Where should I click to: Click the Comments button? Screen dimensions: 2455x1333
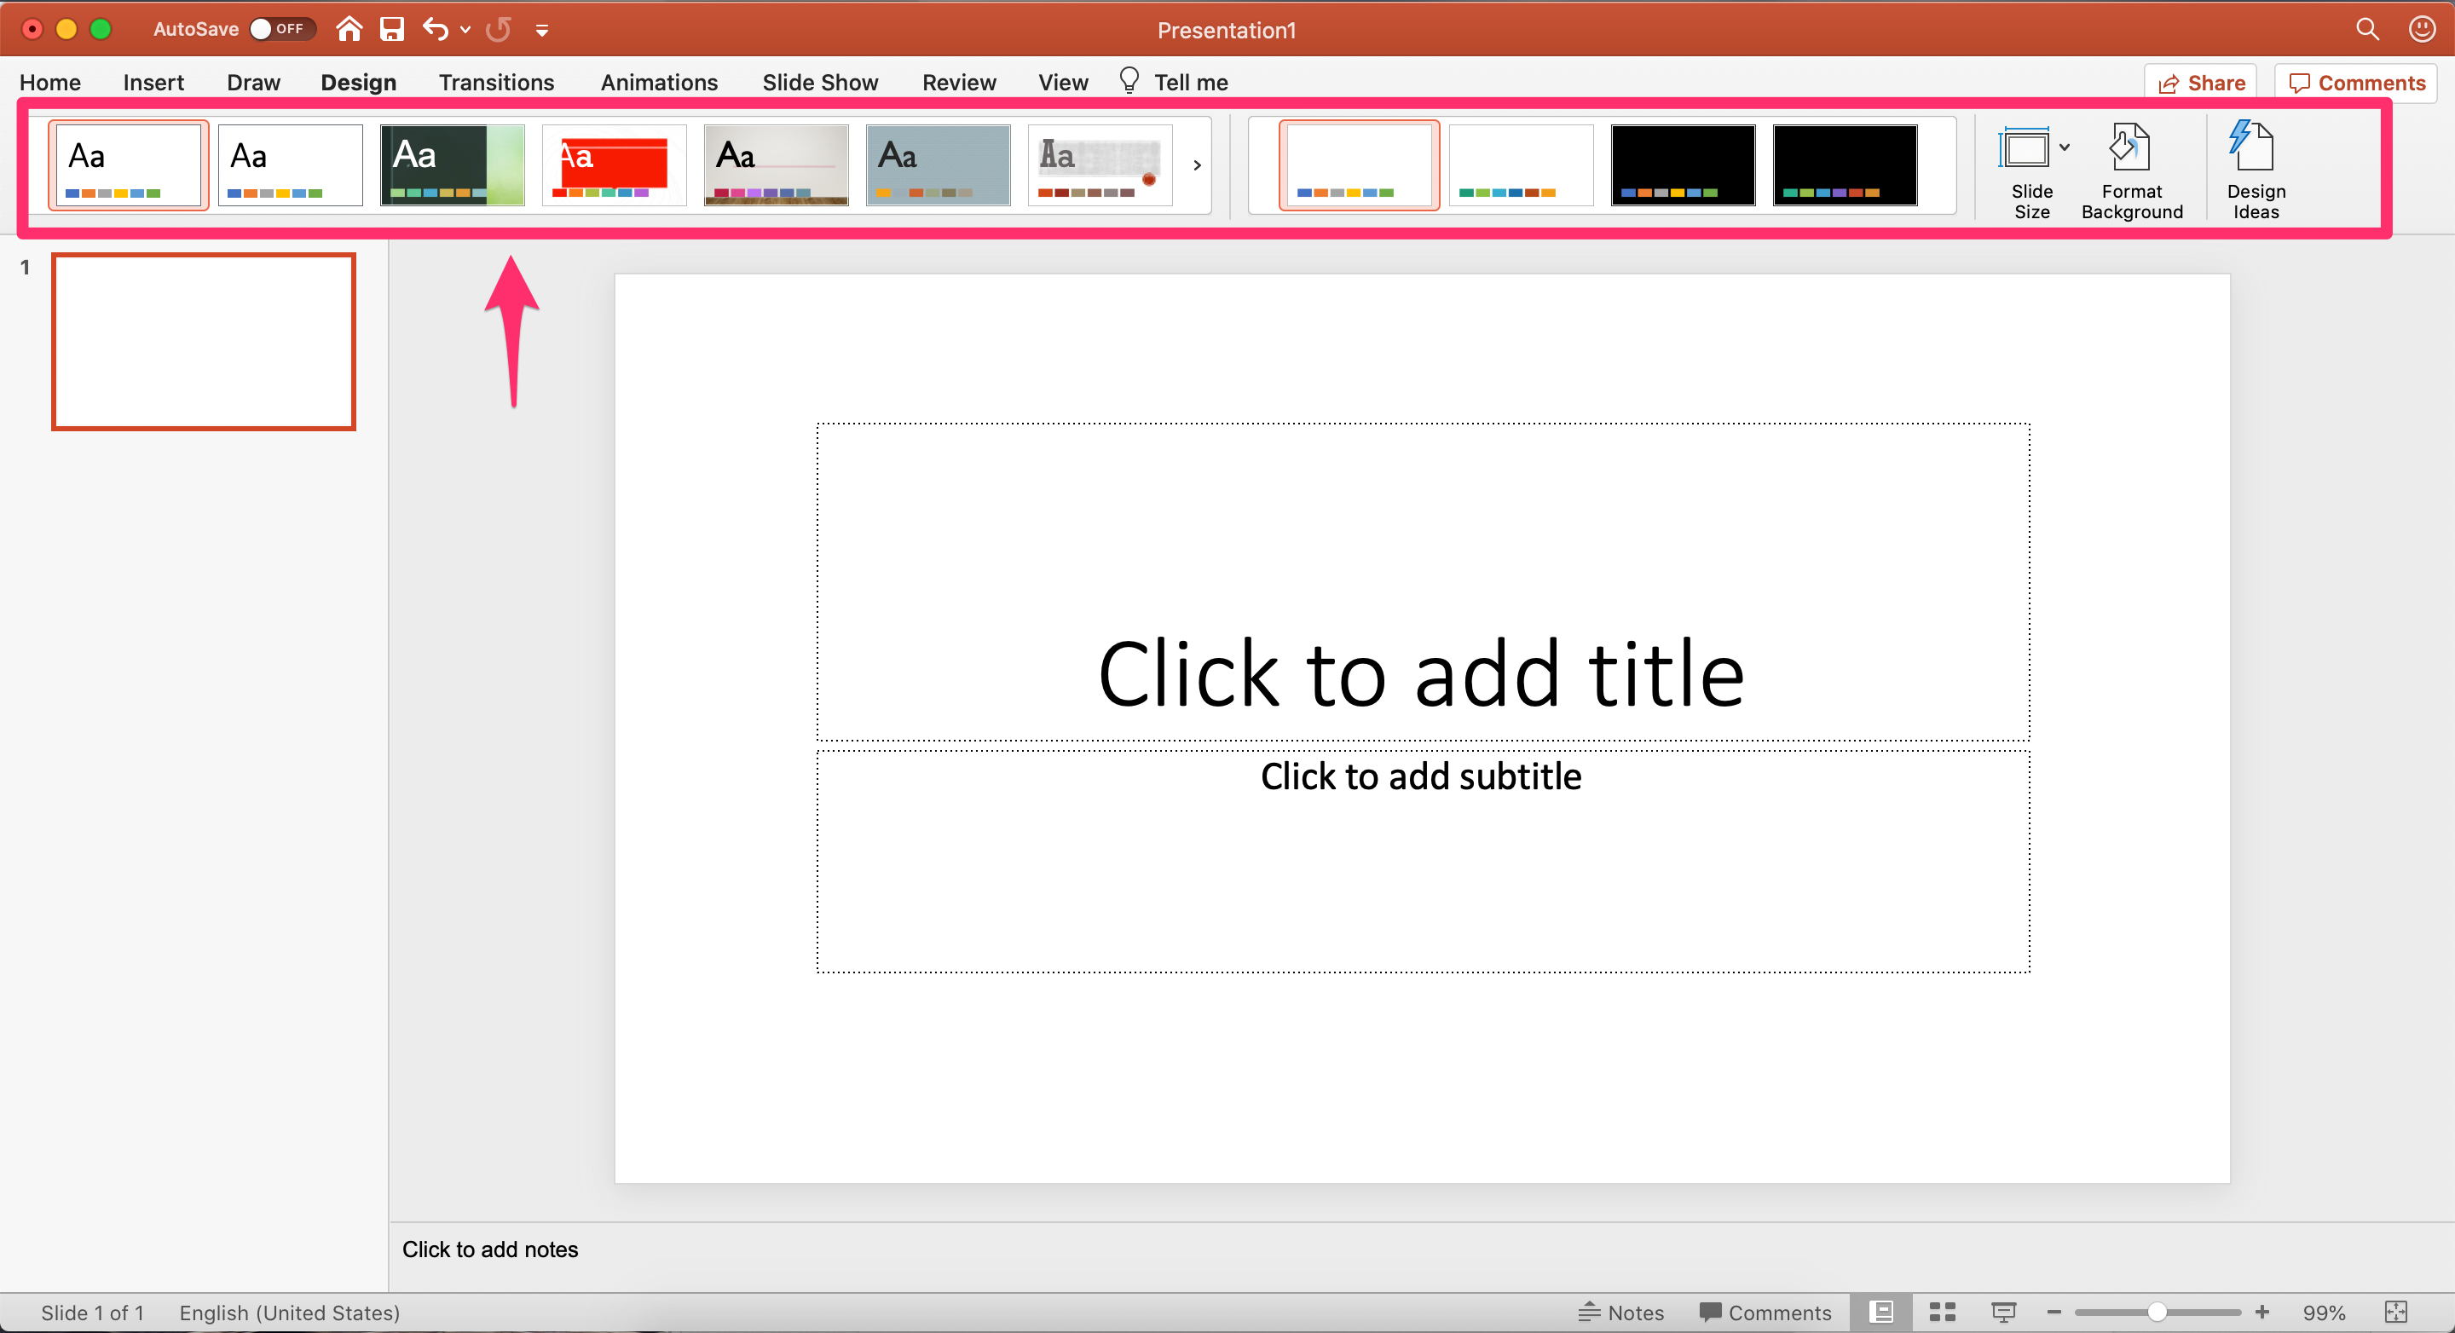(x=2360, y=80)
